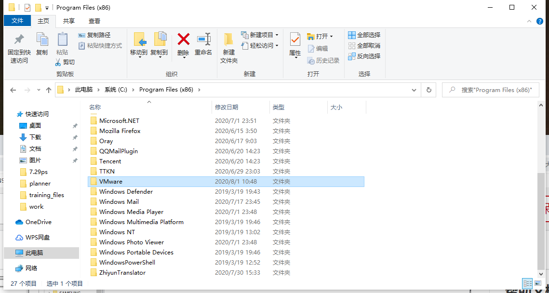Click the properties icon in the title bar quick access
Image resolution: width=549 pixels, height=293 pixels.
(x=27, y=7)
